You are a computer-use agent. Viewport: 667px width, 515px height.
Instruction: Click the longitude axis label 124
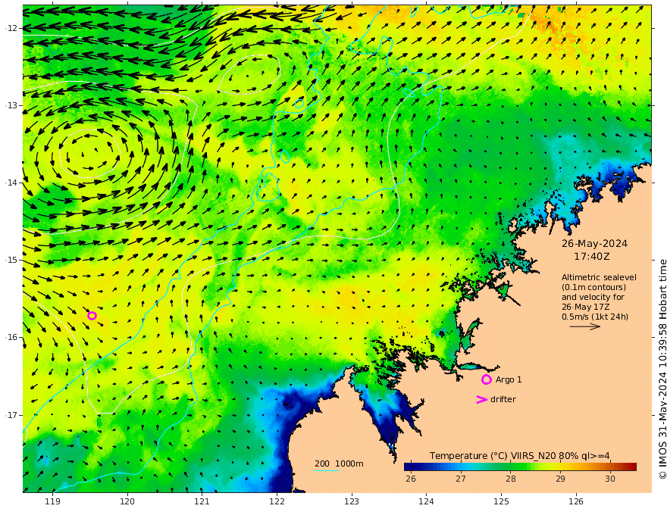(x=427, y=502)
